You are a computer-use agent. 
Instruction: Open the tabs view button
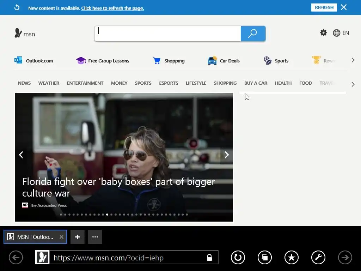point(265,257)
